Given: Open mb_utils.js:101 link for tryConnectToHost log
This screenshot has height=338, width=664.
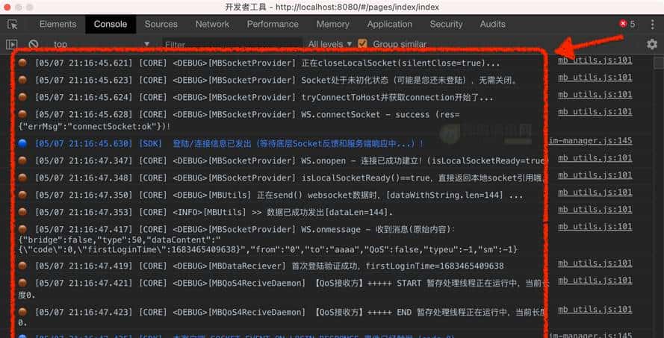Looking at the screenshot, I should [595, 94].
